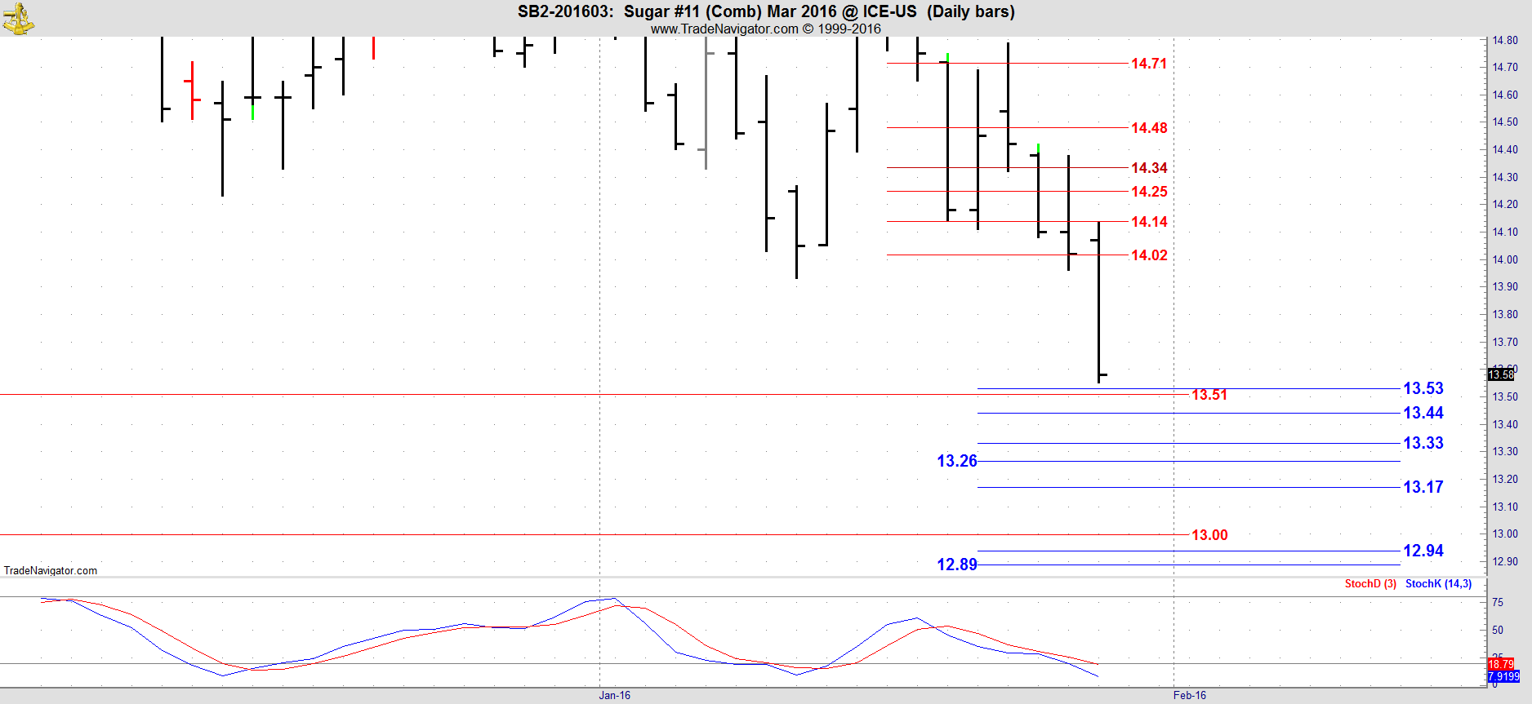This screenshot has width=1532, height=704.
Task: Click the Jan-16 date marker on time axis
Action: tap(614, 695)
